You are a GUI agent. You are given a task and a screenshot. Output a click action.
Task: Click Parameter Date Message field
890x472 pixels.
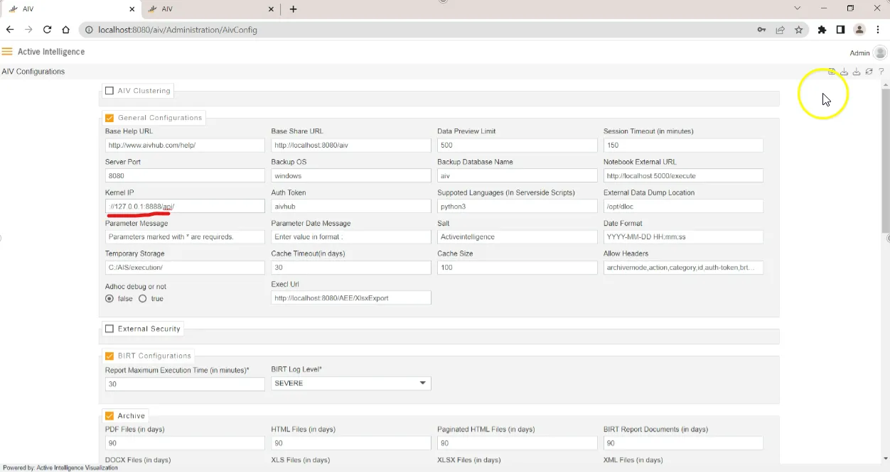[x=351, y=237]
